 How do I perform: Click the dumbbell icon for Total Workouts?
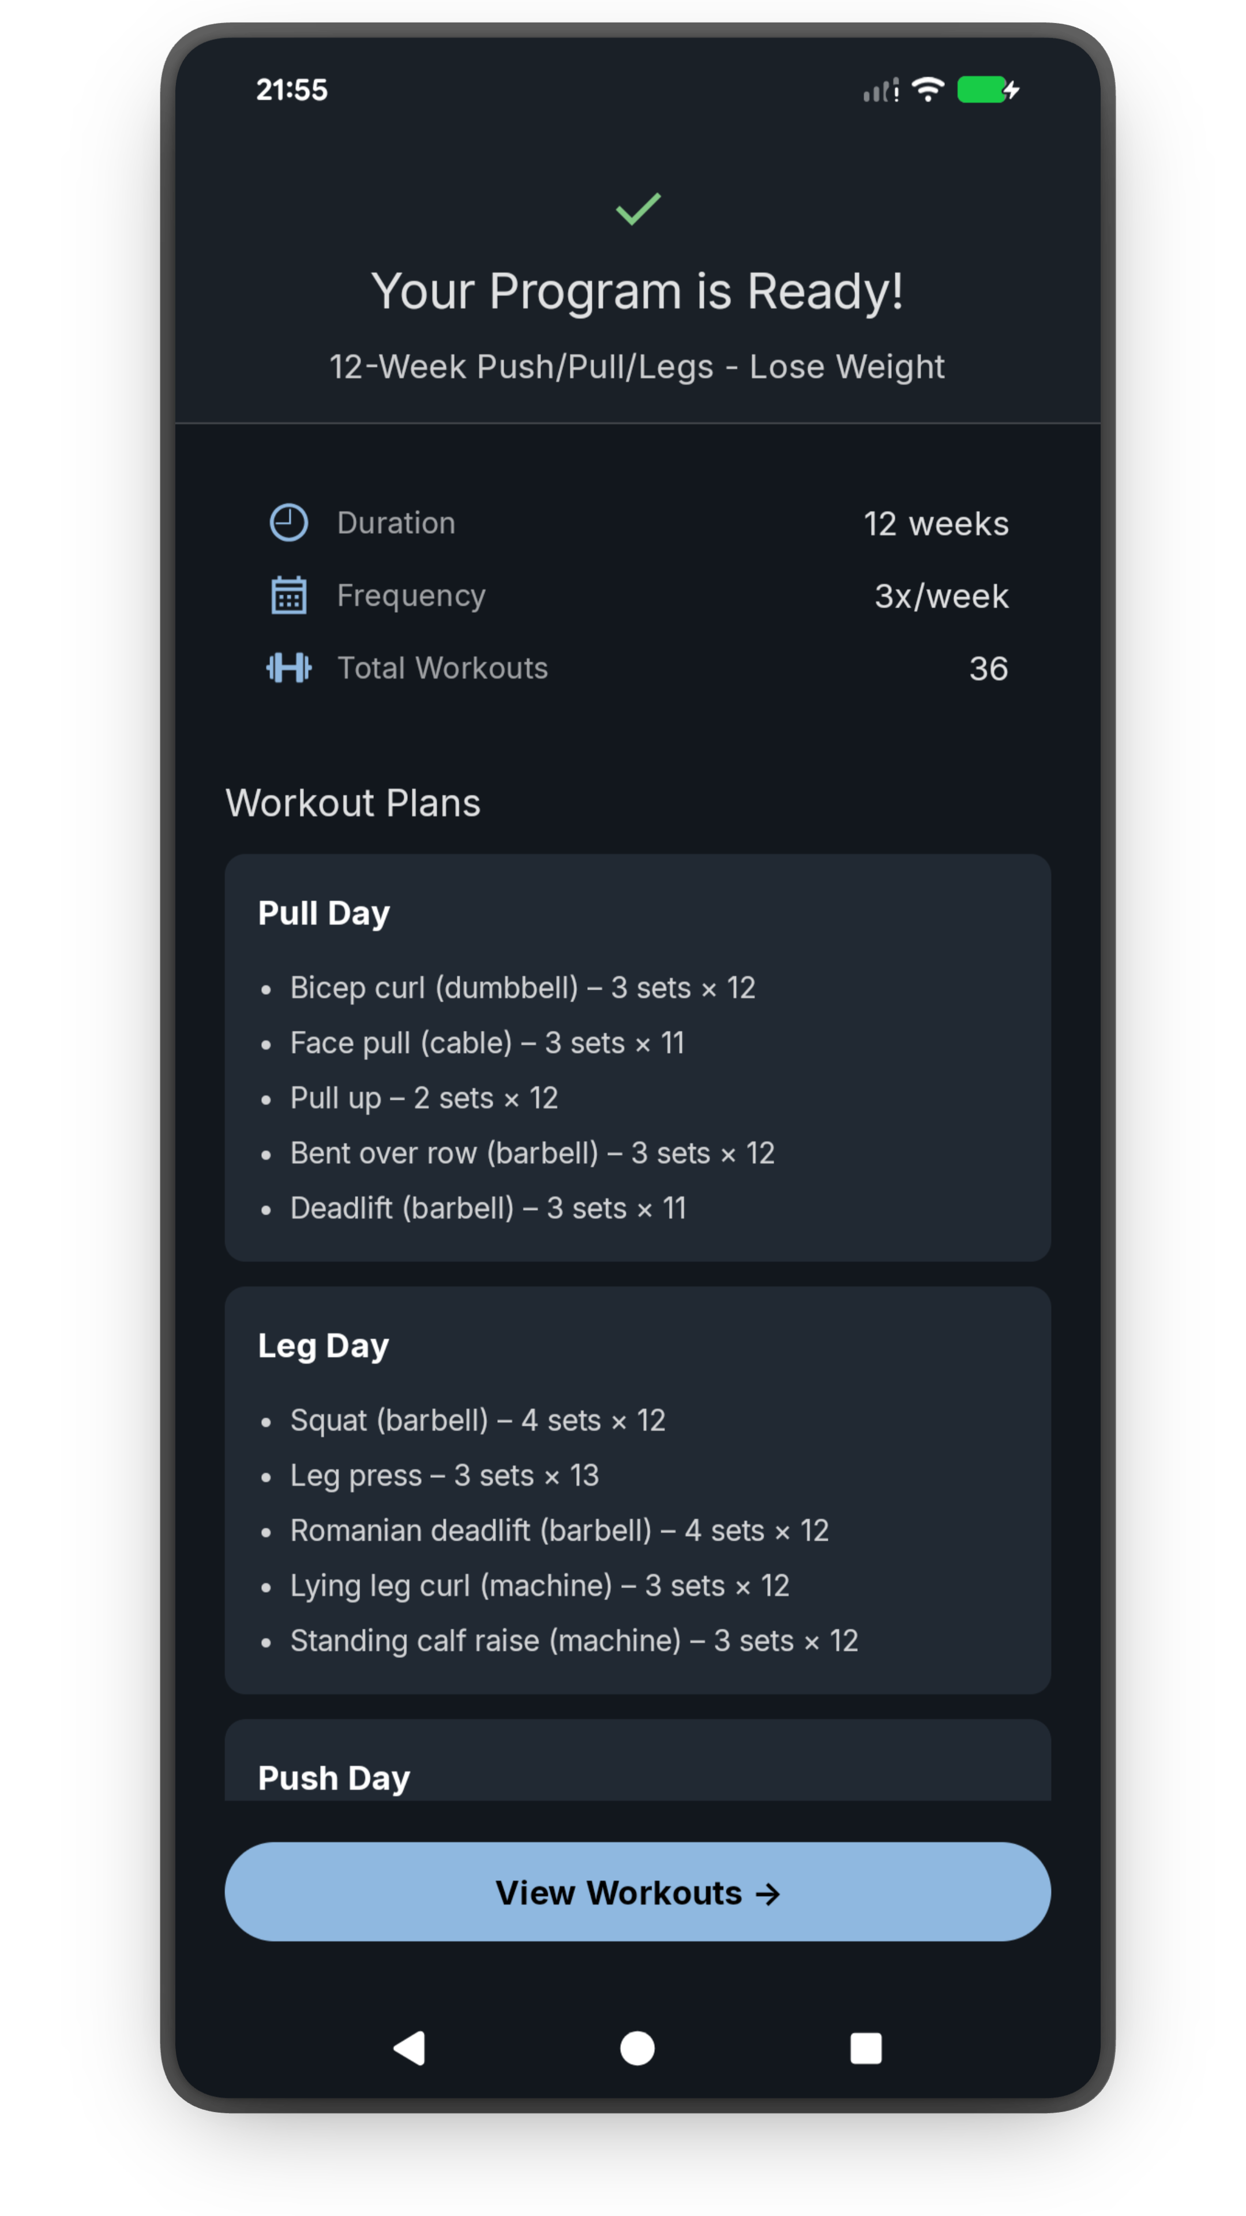tap(289, 668)
